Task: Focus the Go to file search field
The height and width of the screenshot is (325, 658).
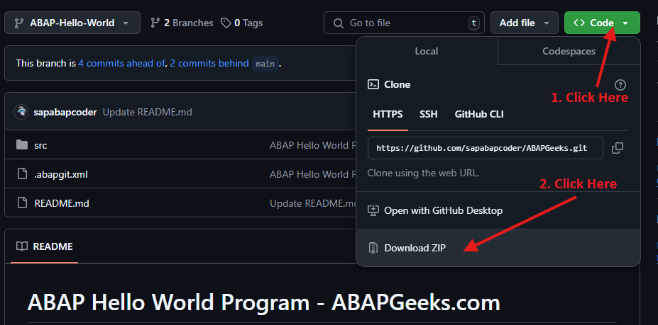Action: click(404, 23)
